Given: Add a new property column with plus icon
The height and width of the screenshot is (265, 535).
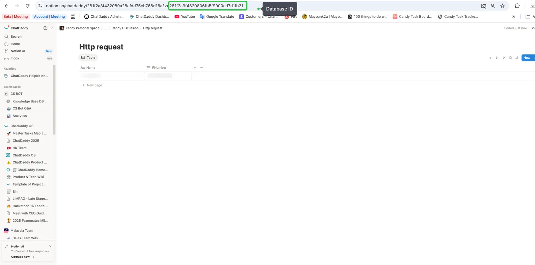Looking at the screenshot, I should tap(195, 68).
